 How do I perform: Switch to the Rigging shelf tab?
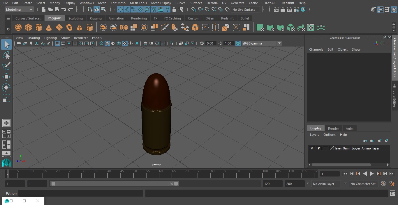pyautogui.click(x=96, y=18)
